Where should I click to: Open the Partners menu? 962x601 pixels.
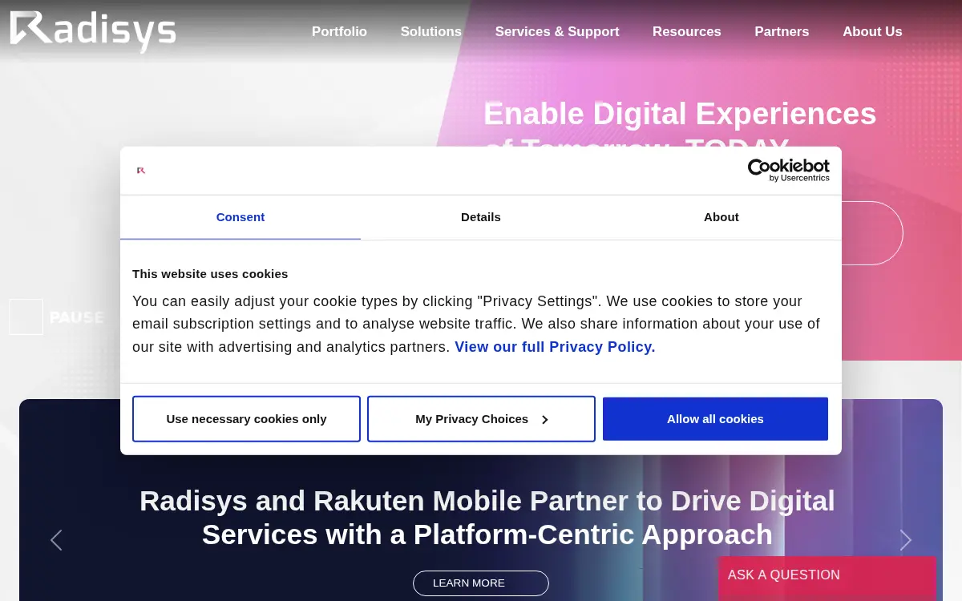pyautogui.click(x=782, y=31)
